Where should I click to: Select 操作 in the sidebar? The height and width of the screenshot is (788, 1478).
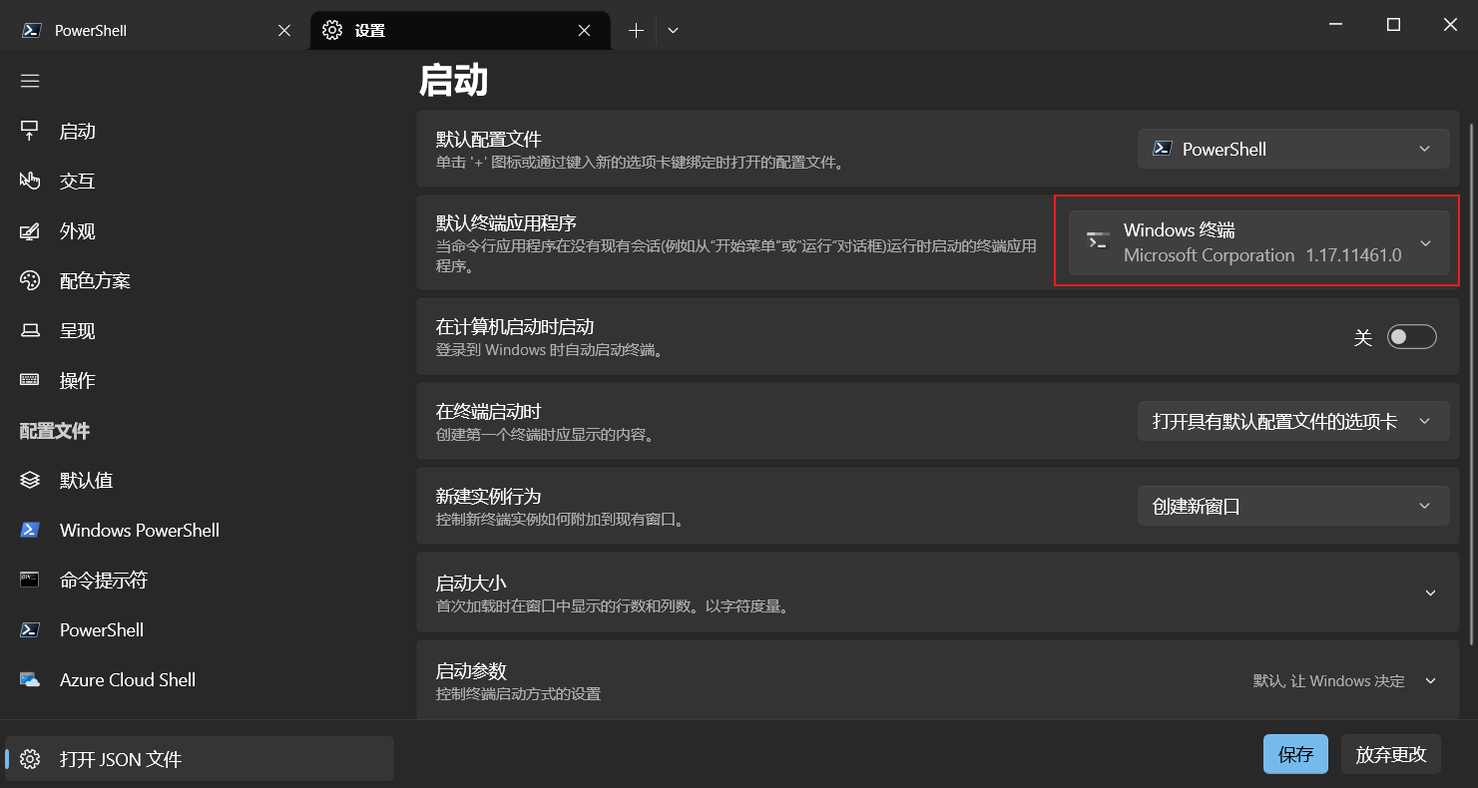click(x=200, y=380)
